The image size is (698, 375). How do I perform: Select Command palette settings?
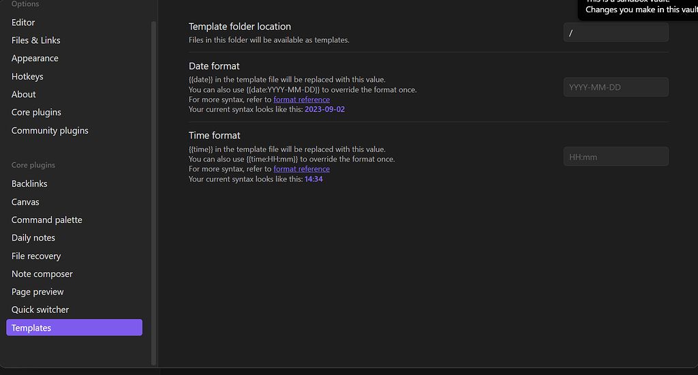click(47, 220)
